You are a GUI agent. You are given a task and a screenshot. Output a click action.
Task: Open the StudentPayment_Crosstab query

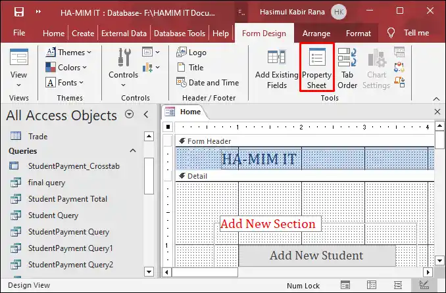[x=74, y=166]
